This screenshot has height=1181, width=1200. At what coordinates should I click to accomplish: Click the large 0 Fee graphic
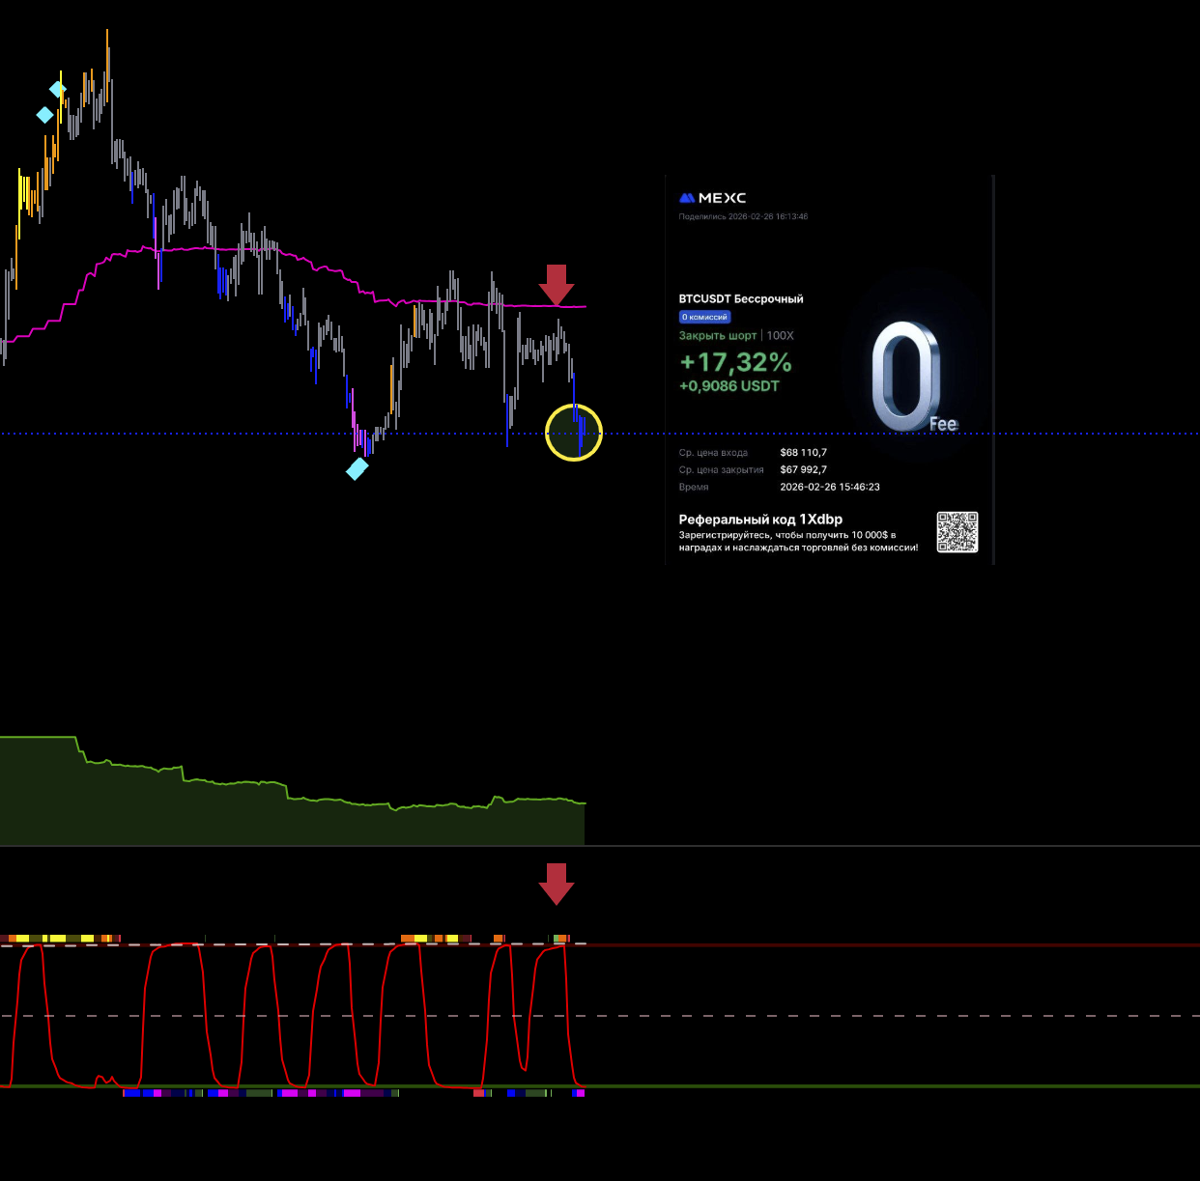(908, 378)
